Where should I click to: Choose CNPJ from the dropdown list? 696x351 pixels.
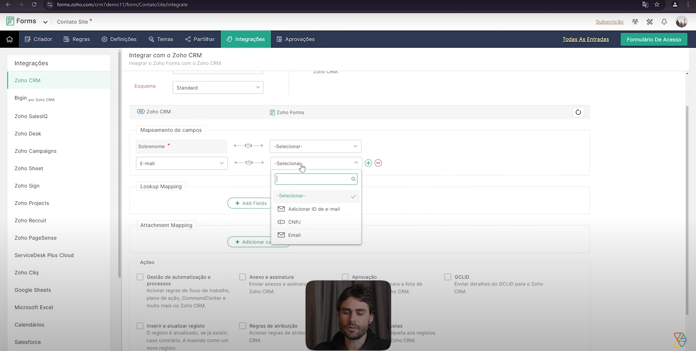click(294, 222)
